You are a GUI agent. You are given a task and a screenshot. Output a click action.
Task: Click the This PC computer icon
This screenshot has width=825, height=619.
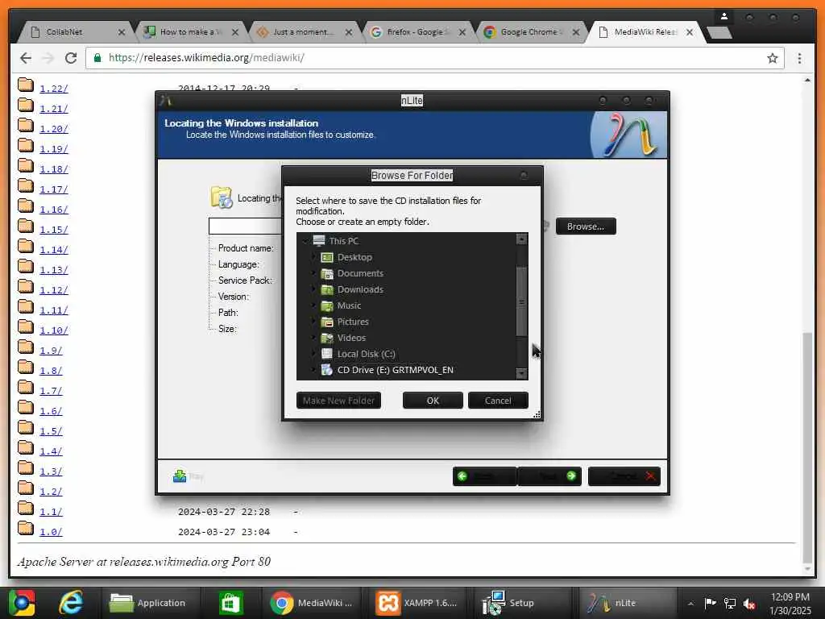click(x=319, y=240)
